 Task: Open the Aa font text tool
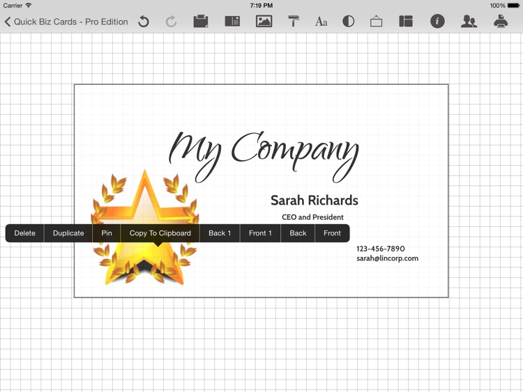point(321,22)
